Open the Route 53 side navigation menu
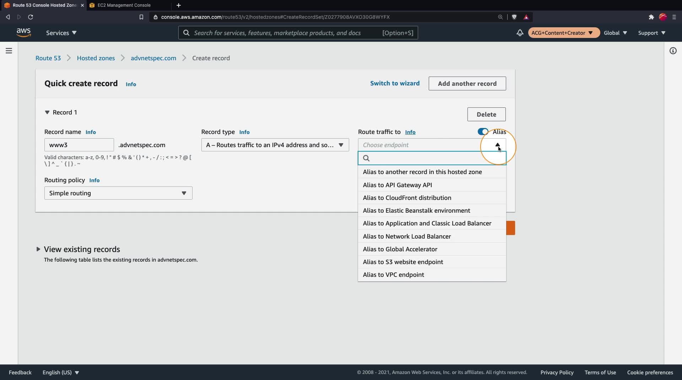The width and height of the screenshot is (682, 380). (x=9, y=51)
